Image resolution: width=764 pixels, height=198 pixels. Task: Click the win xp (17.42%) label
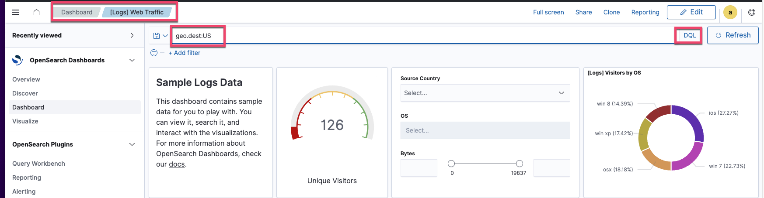(614, 133)
